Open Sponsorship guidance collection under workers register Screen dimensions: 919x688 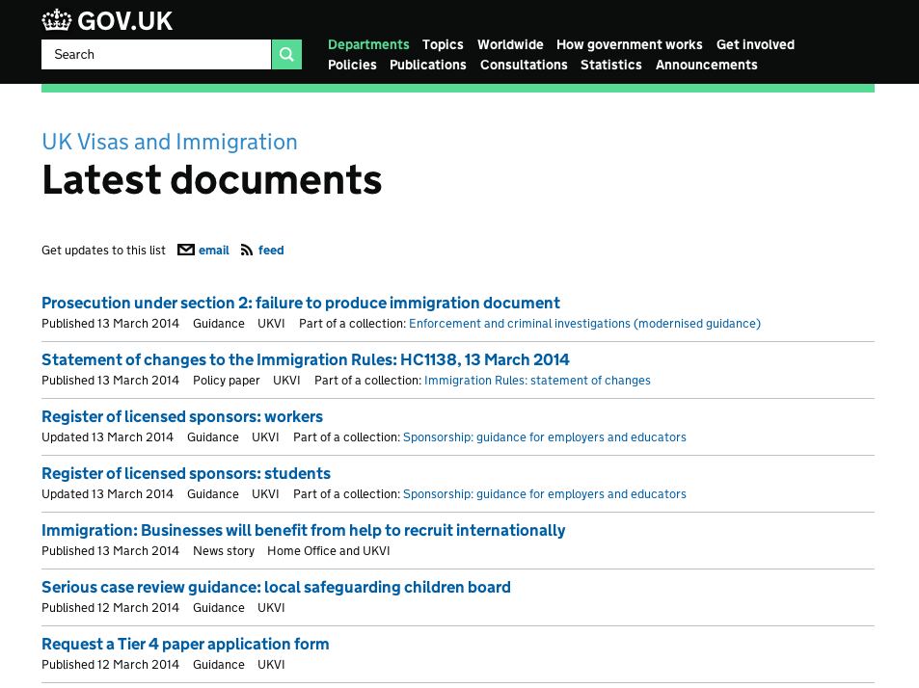[x=545, y=437]
